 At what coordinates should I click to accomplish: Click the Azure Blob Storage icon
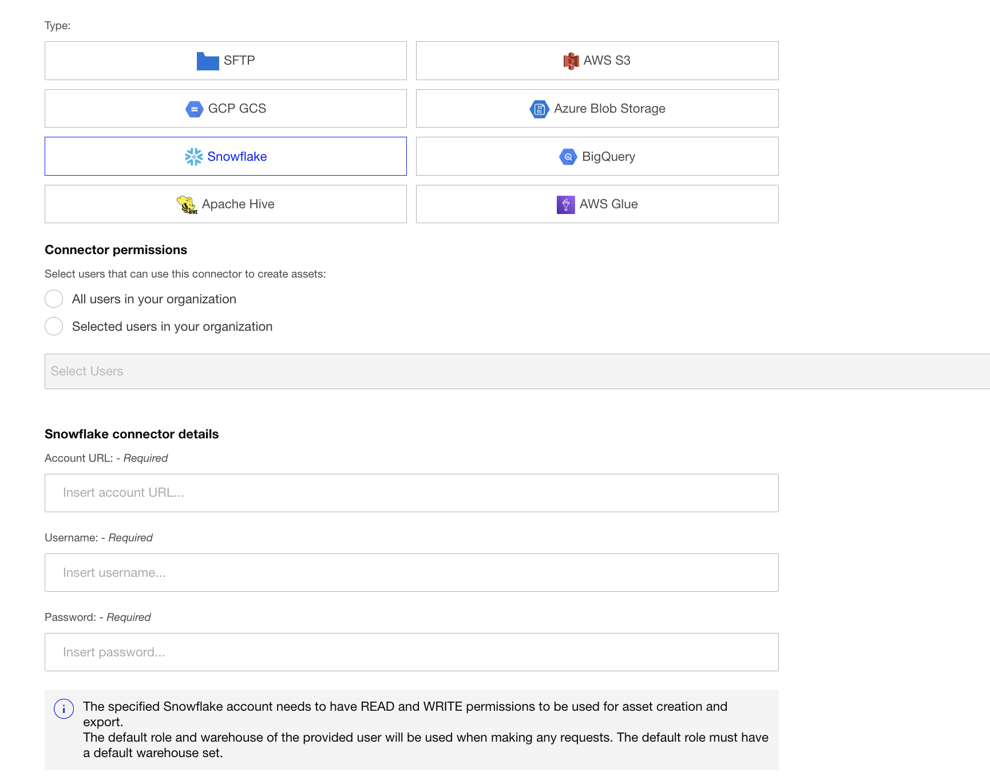click(x=539, y=109)
